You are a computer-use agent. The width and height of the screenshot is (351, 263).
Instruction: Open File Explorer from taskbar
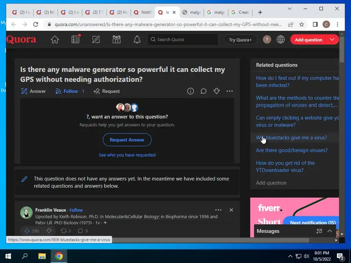click(x=42, y=256)
